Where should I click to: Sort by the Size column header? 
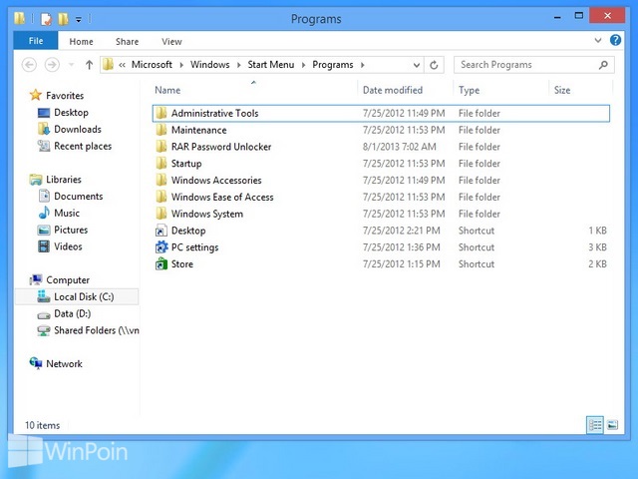[x=562, y=90]
